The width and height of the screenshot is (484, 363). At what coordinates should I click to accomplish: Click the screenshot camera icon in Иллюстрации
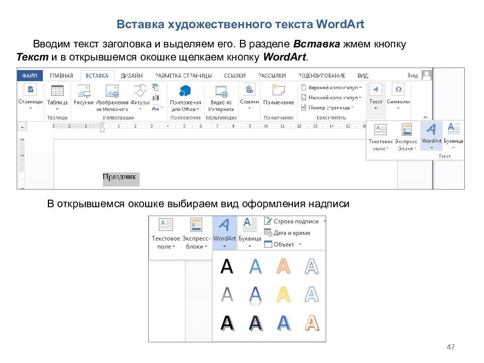(x=156, y=108)
